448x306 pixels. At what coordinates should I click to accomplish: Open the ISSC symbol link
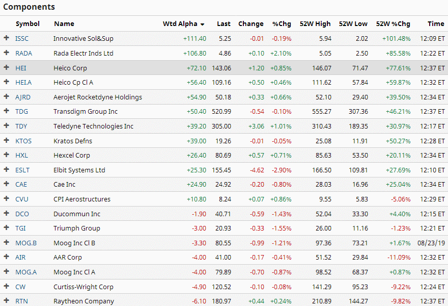[22, 38]
